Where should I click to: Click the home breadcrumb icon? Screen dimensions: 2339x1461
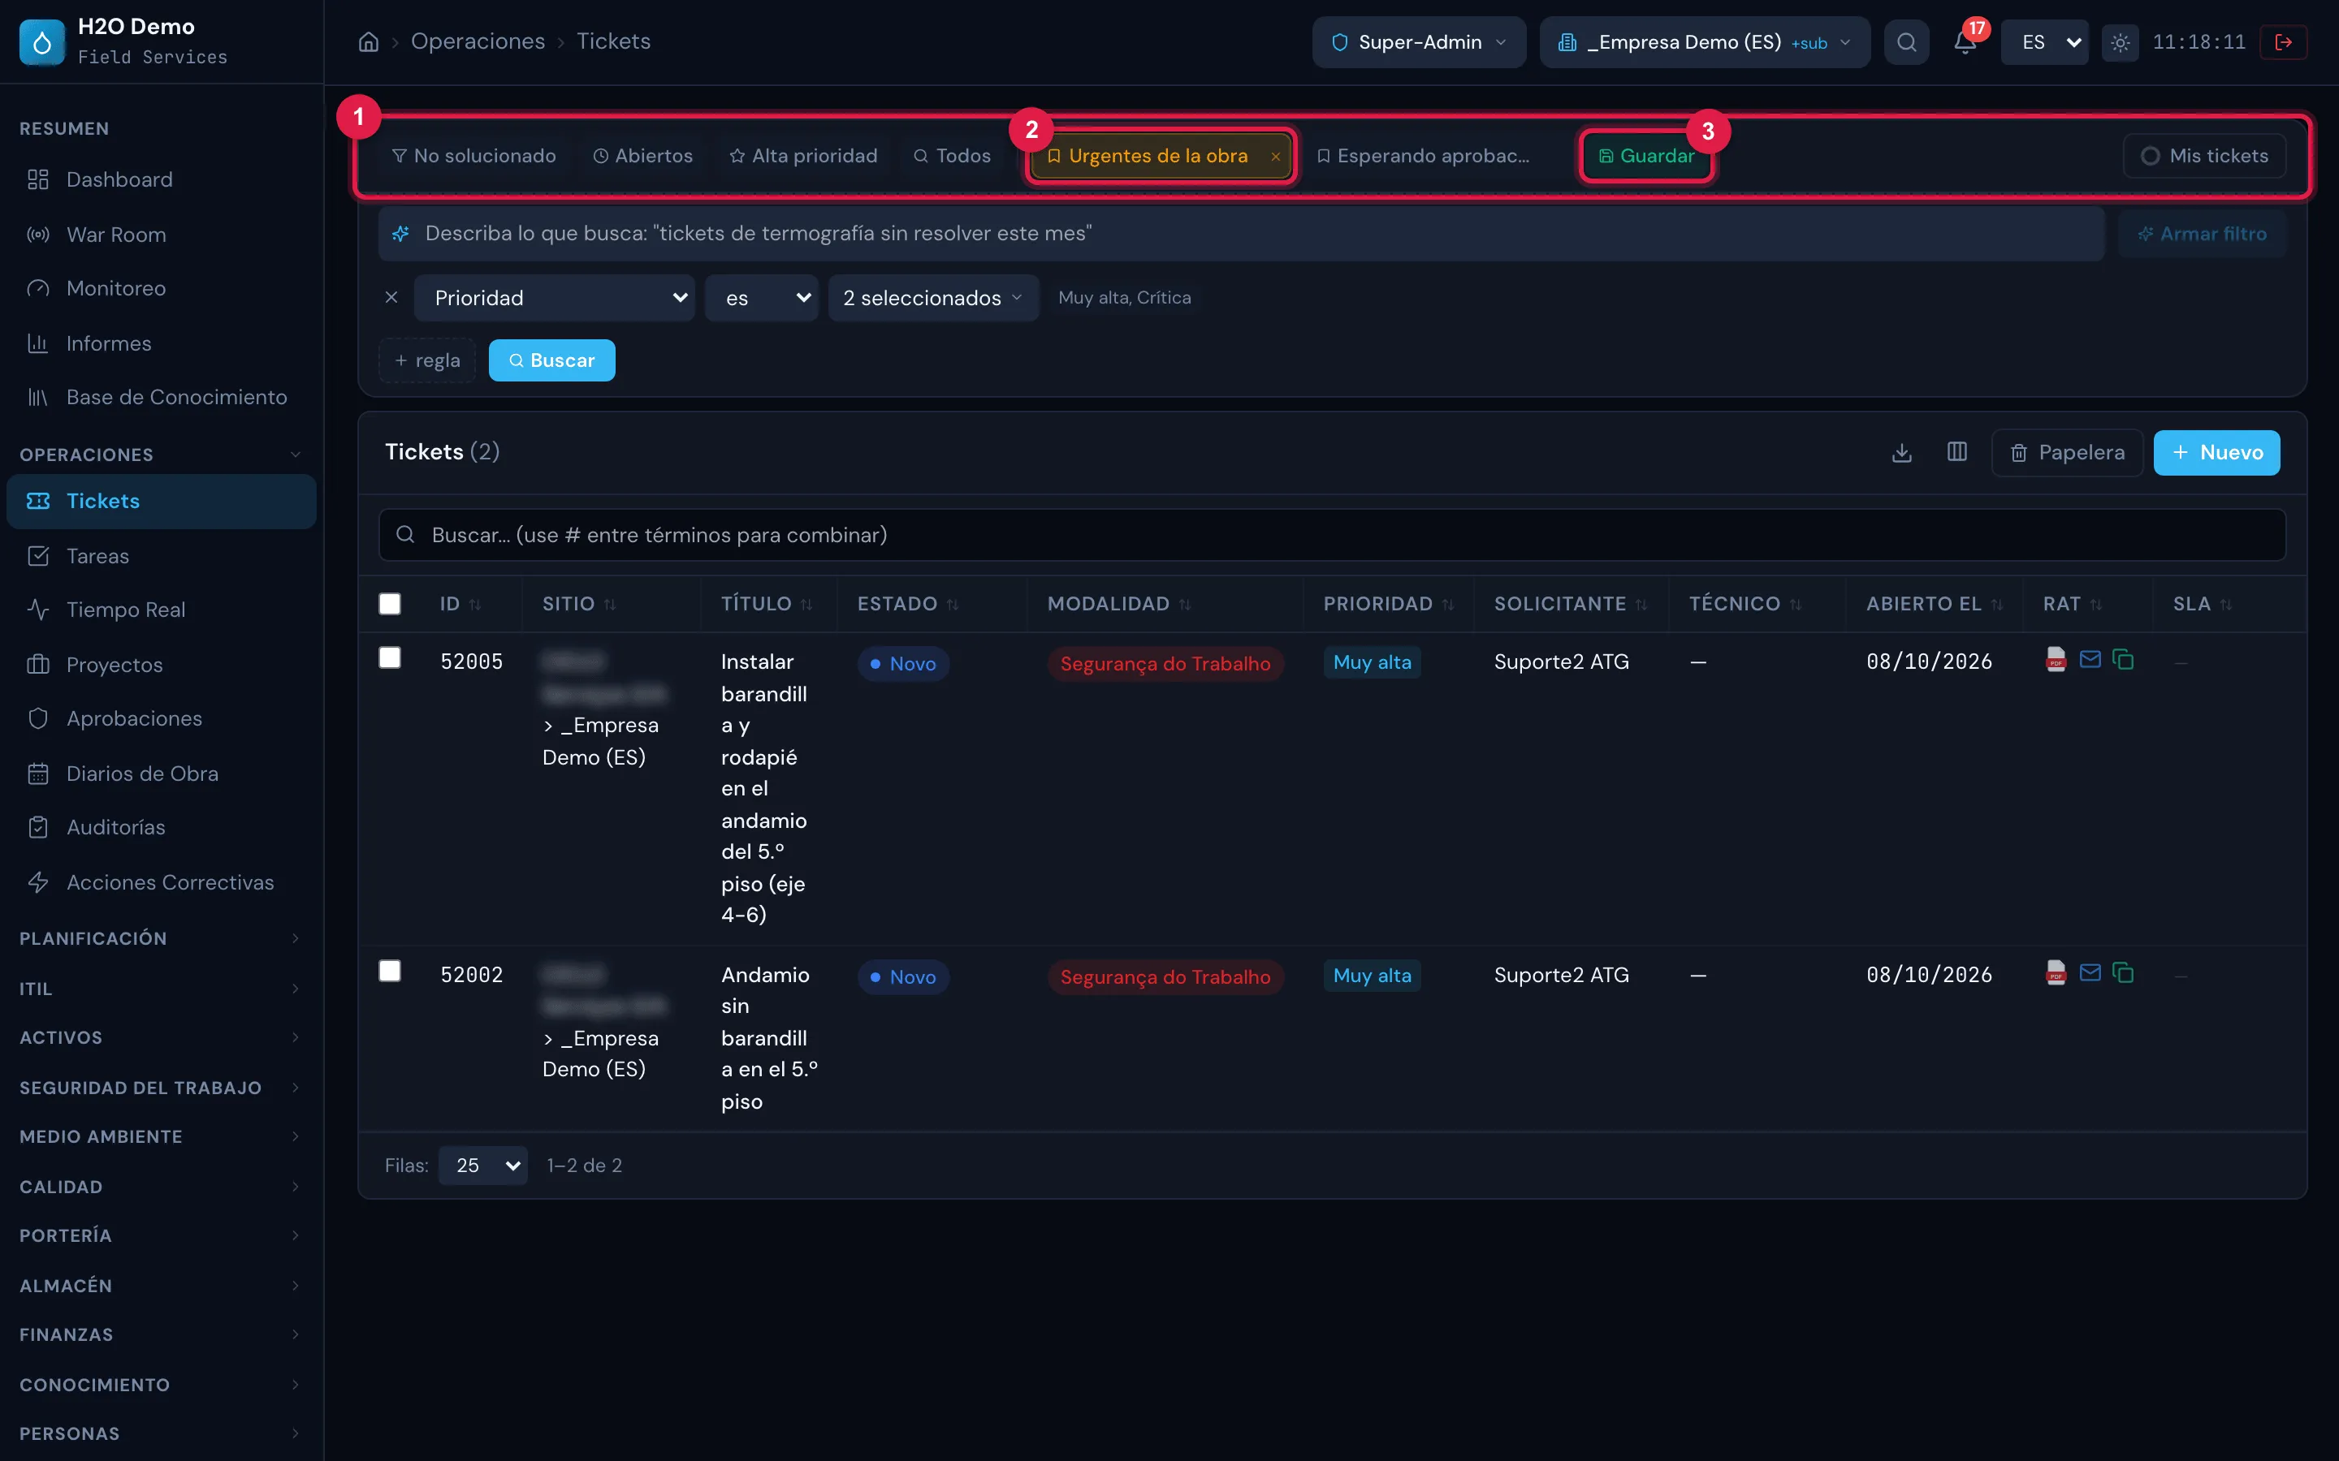click(368, 41)
